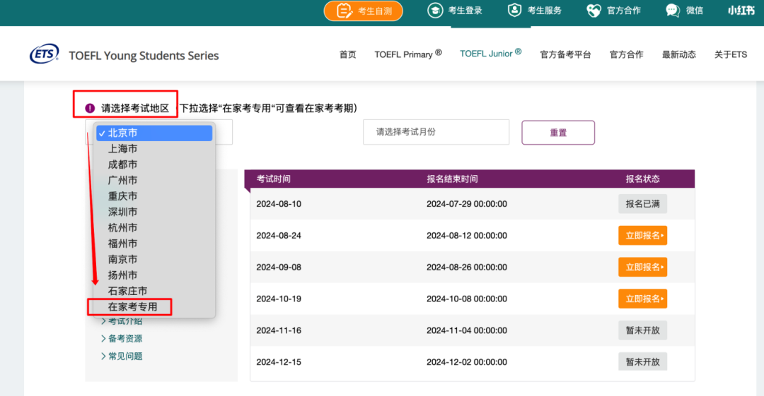Click exam date 2024-08-10
Image resolution: width=764 pixels, height=396 pixels.
tap(279, 204)
